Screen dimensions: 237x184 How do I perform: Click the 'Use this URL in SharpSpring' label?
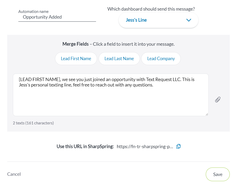pos(85,147)
